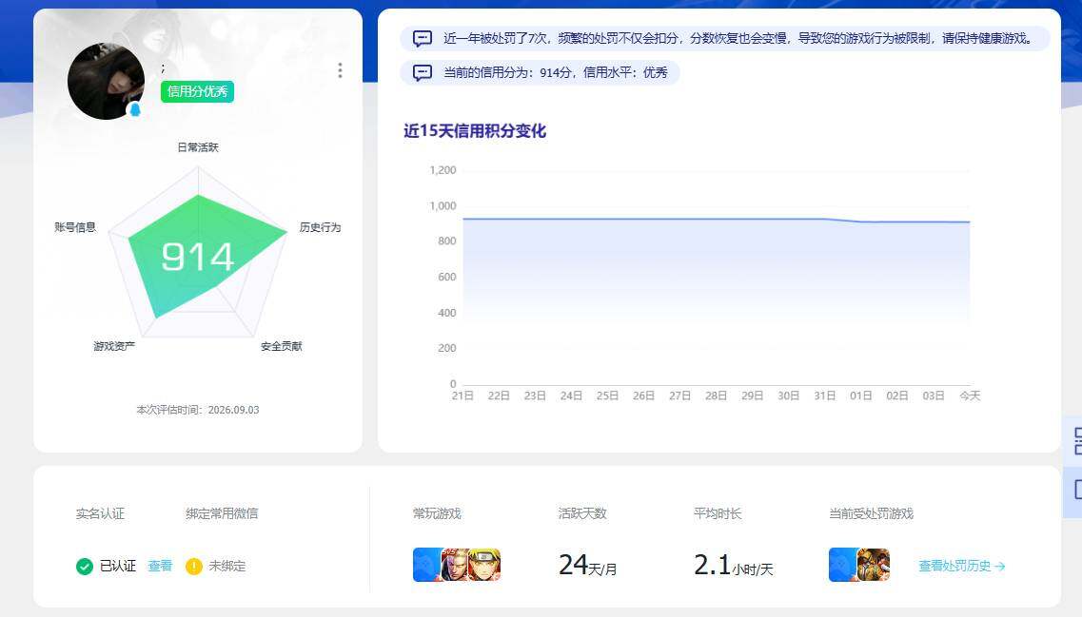1082x617 pixels.
Task: Click the QR code floating sidebar icon
Action: [1078, 441]
